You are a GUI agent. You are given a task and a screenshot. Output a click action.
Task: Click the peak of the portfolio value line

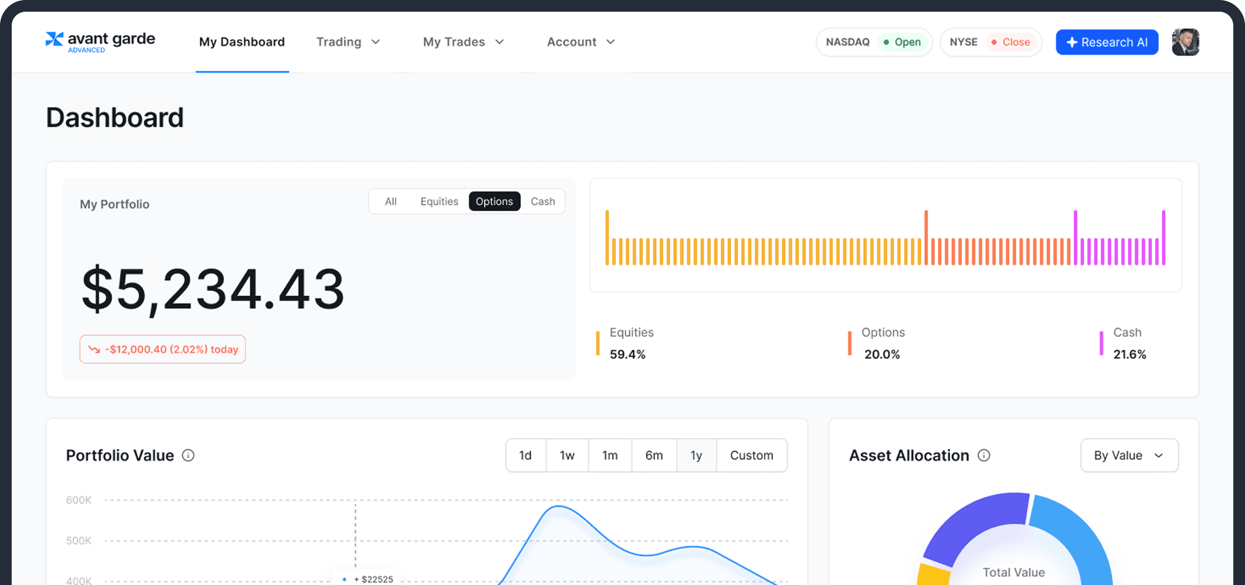[x=559, y=507]
